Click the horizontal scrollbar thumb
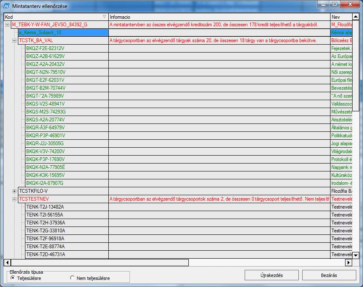 pyautogui.click(x=100, y=262)
